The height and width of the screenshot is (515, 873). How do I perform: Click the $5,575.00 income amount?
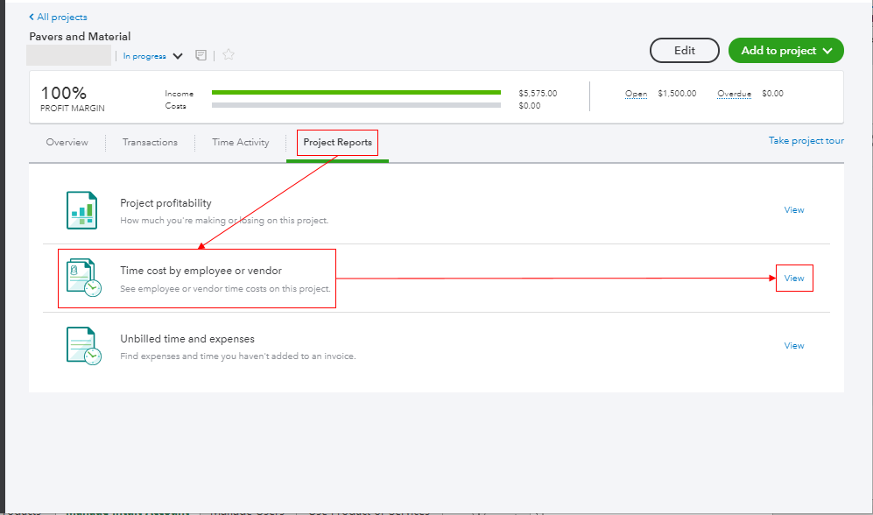tap(538, 94)
